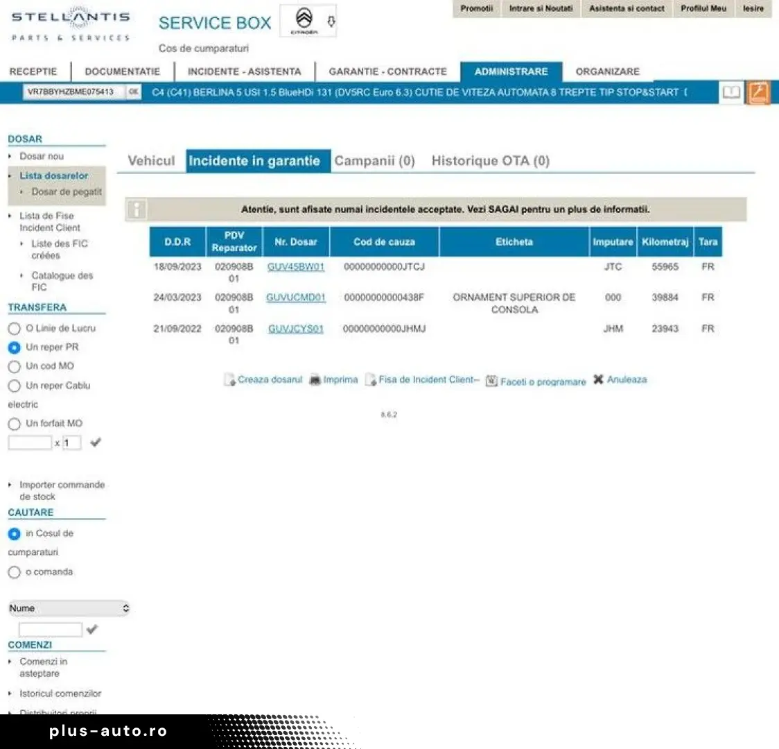Select Un cod MO radio button
This screenshot has height=749, width=779.
pos(15,367)
